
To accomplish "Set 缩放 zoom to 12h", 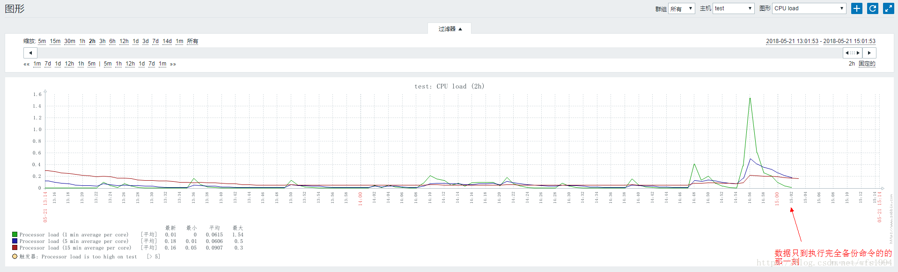I will coord(124,41).
